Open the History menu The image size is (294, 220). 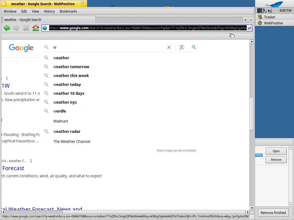(x=49, y=11)
